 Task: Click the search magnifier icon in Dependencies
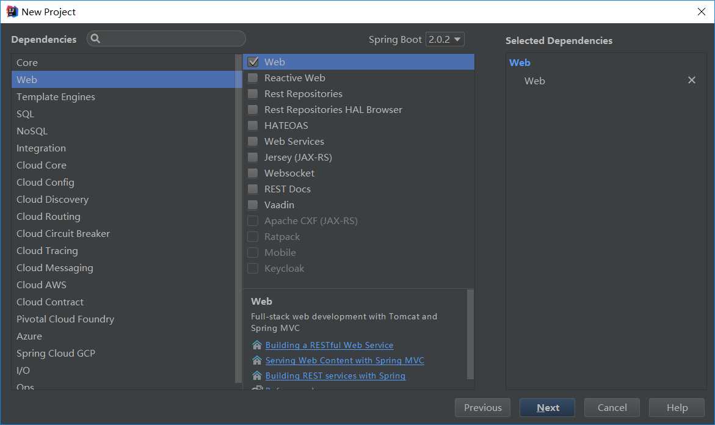pyautogui.click(x=95, y=38)
